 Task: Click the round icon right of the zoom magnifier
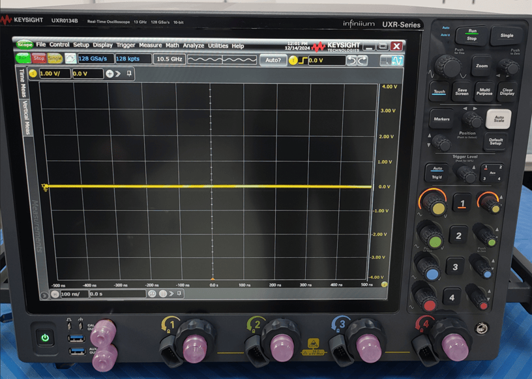[x=163, y=294]
